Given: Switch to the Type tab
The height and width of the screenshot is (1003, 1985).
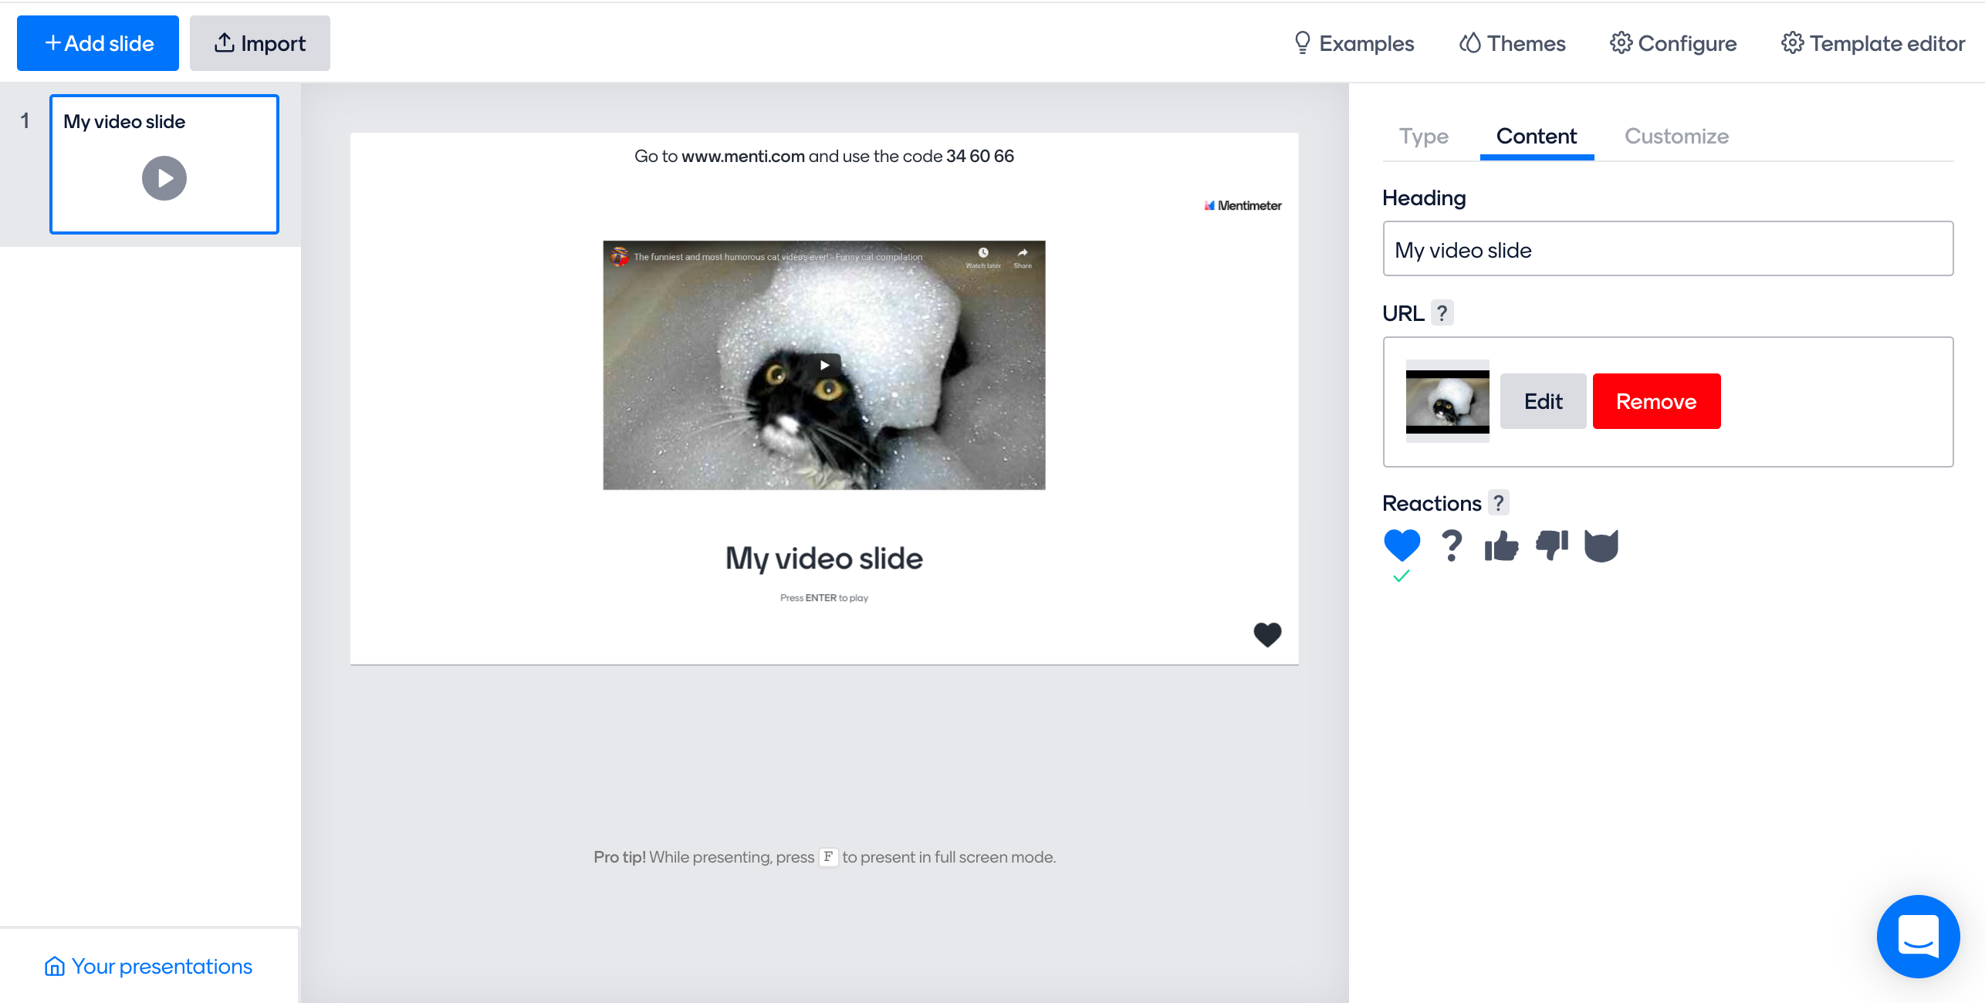Looking at the screenshot, I should (x=1423, y=137).
